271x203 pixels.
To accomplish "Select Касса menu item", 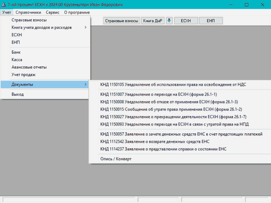I will coord(17,60).
